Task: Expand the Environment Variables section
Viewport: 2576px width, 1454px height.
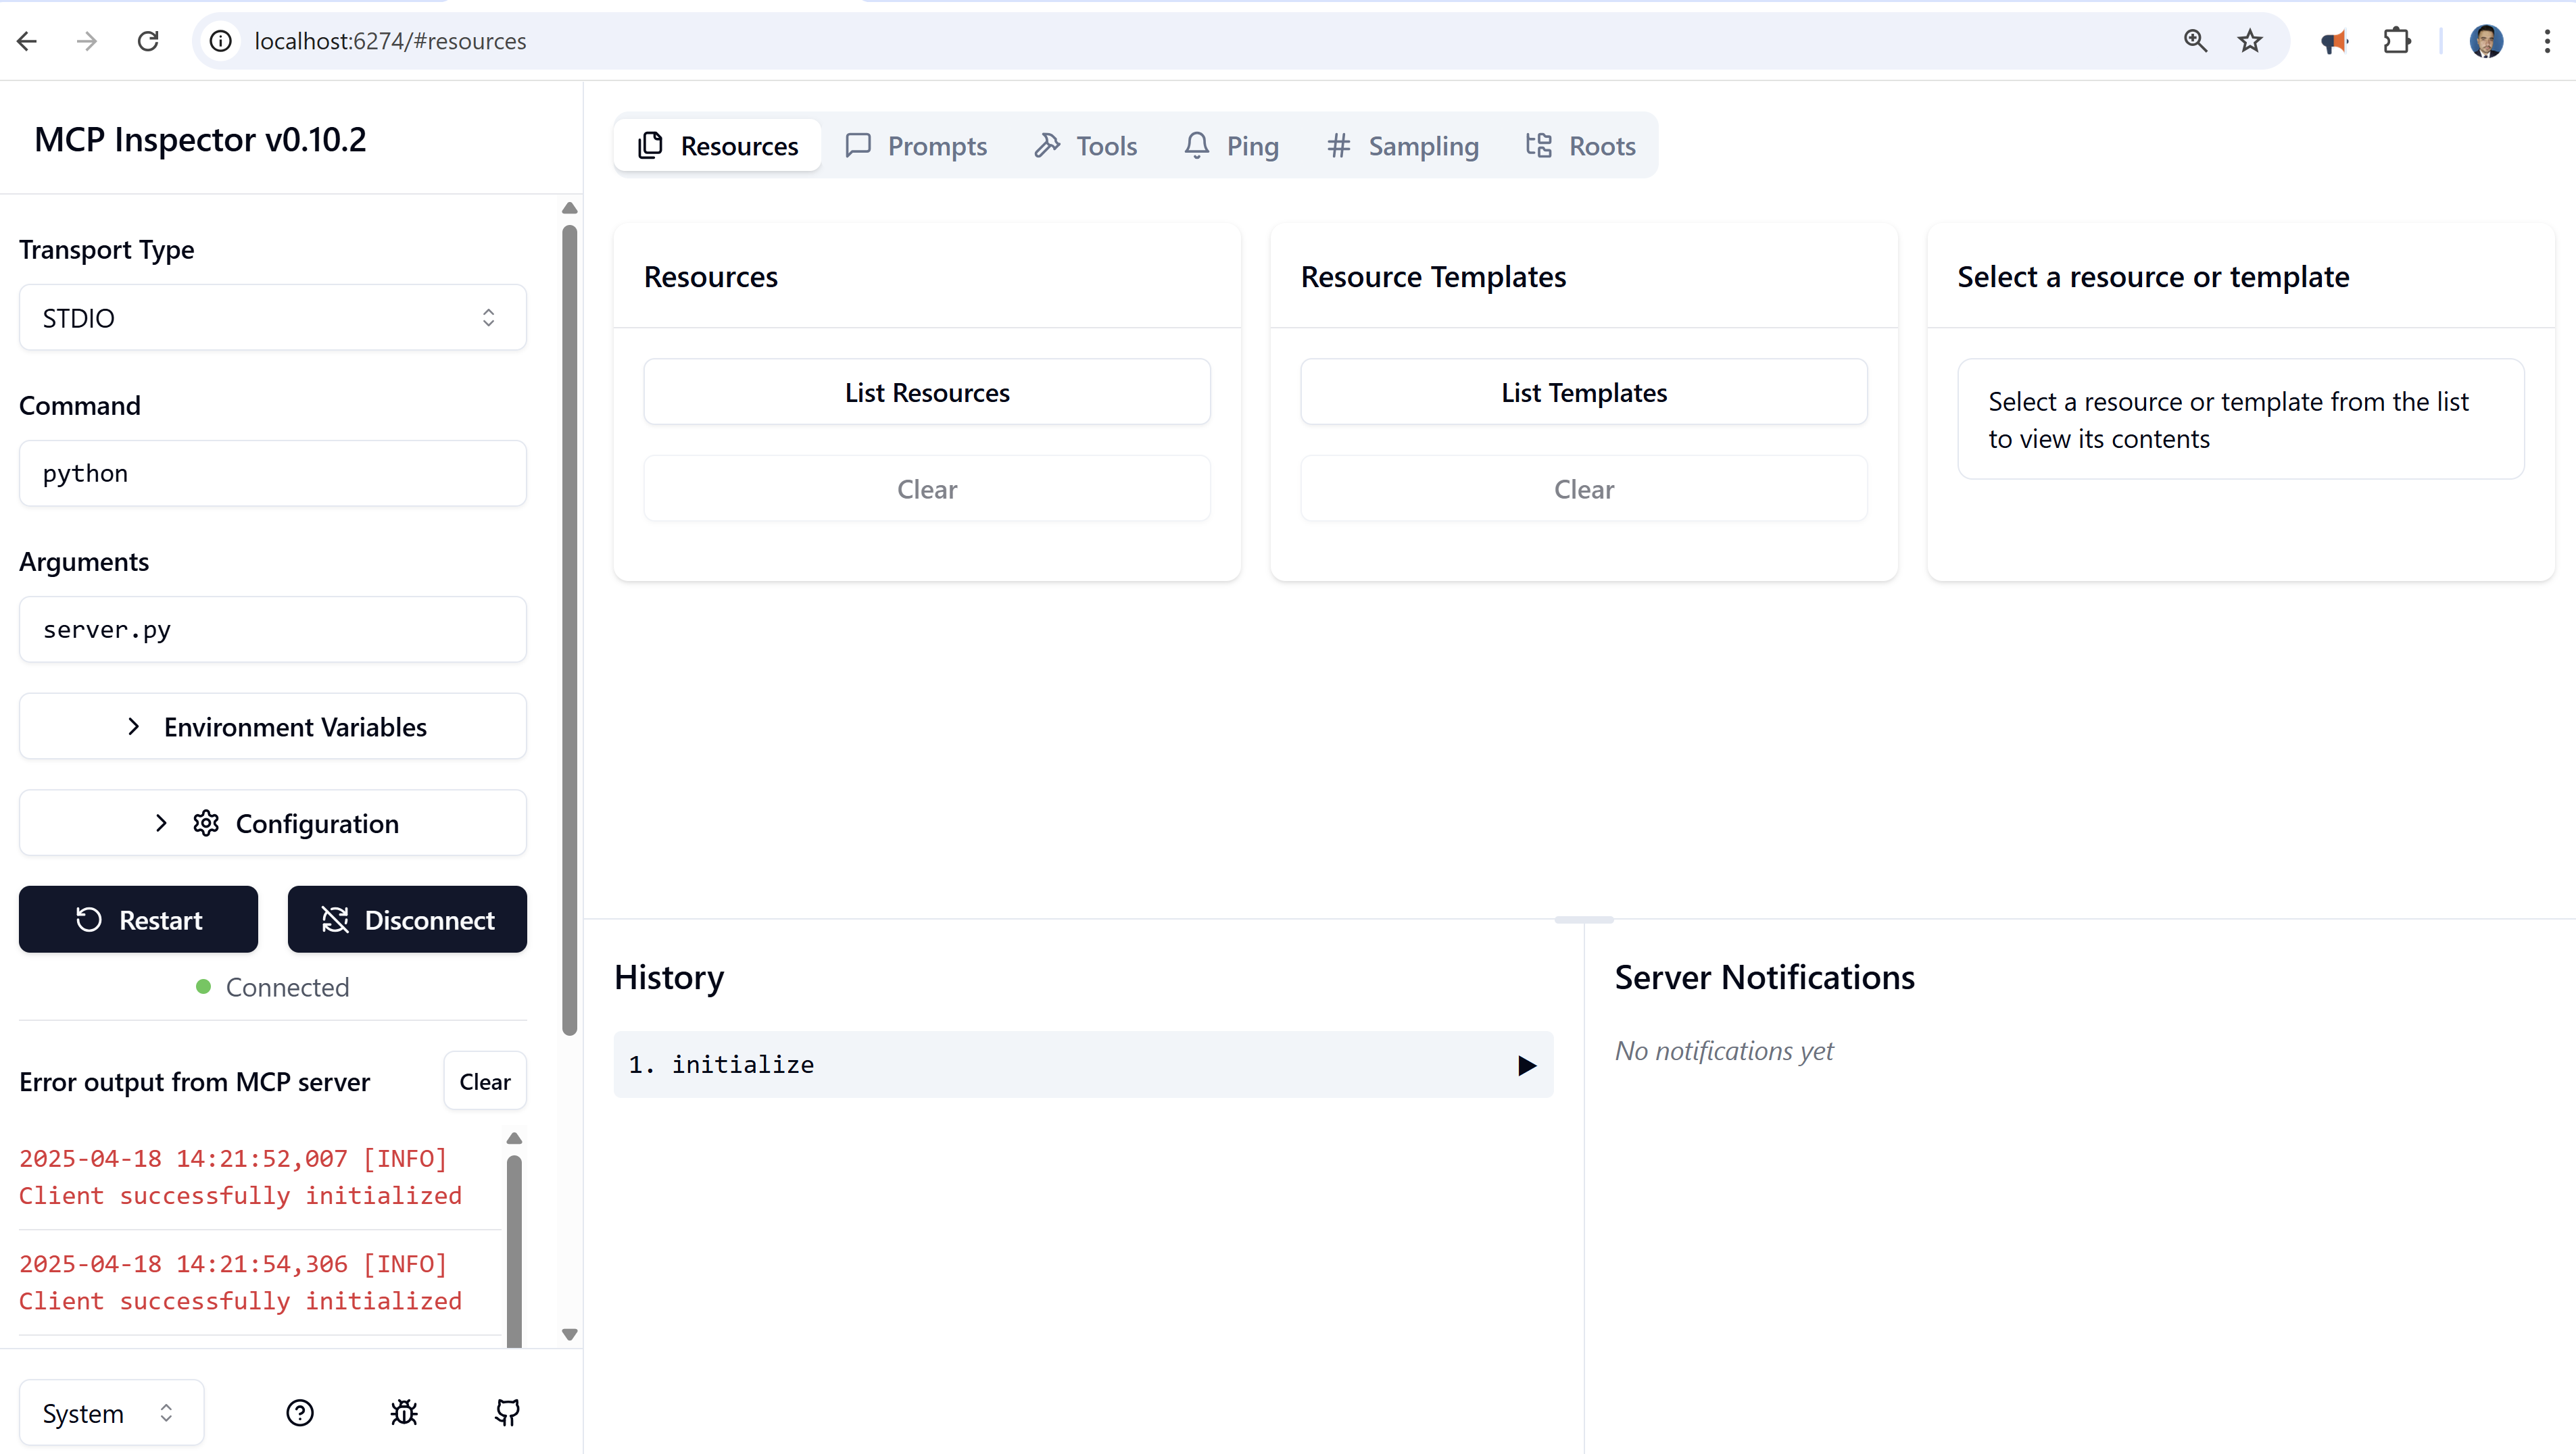Action: [273, 726]
